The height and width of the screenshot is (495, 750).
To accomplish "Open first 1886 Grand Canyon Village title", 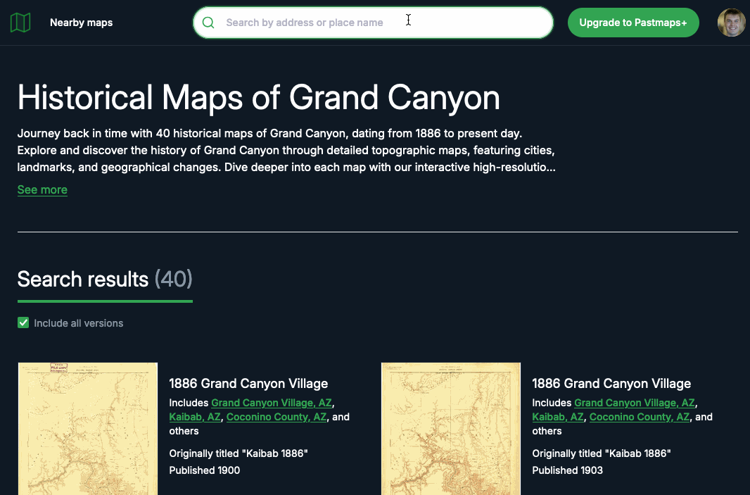I will pos(248,384).
